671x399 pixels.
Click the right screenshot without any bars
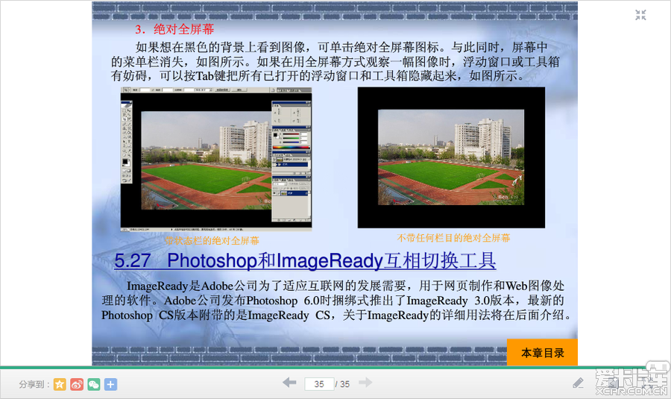pos(451,157)
